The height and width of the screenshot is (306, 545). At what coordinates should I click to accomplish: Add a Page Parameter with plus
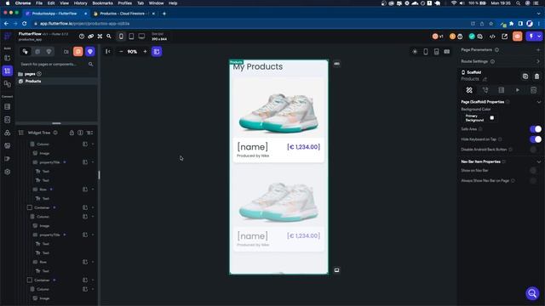tap(538, 50)
